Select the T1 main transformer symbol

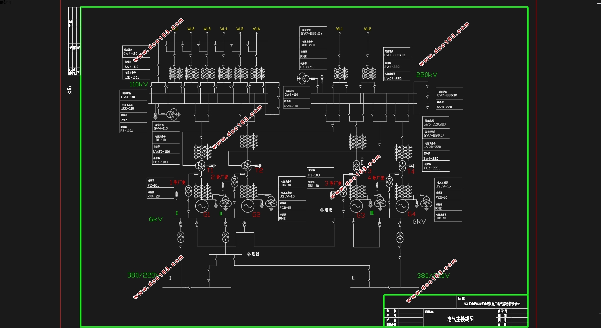(x=201, y=165)
